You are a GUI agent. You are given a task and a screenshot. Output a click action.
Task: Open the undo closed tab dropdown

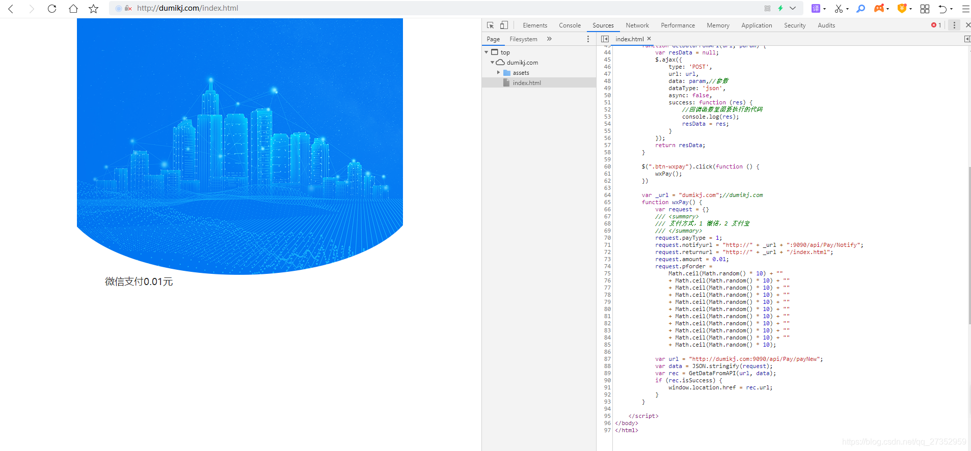[951, 9]
